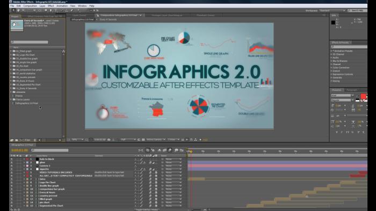Expand the '05_Pie chart' project folder
Image resolution: width=376 pixels, height=211 pixels.
point(11,66)
